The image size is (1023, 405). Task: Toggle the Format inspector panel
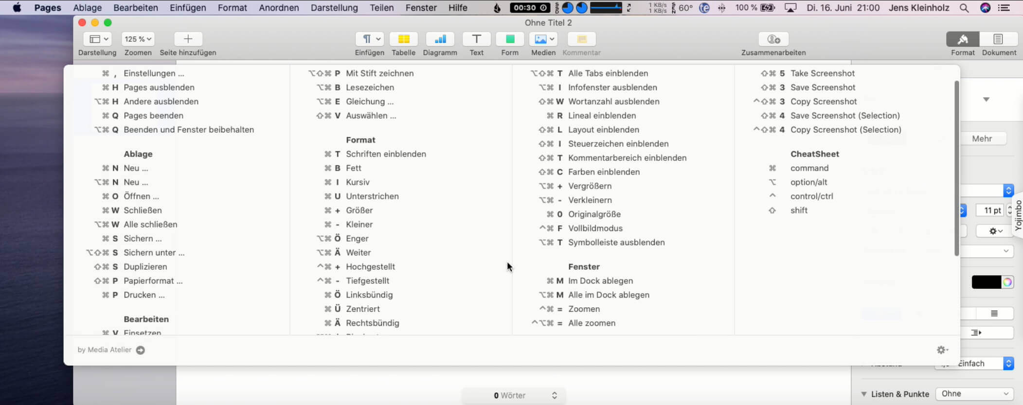[x=962, y=39]
